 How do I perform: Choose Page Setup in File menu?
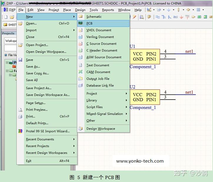tap(47, 103)
